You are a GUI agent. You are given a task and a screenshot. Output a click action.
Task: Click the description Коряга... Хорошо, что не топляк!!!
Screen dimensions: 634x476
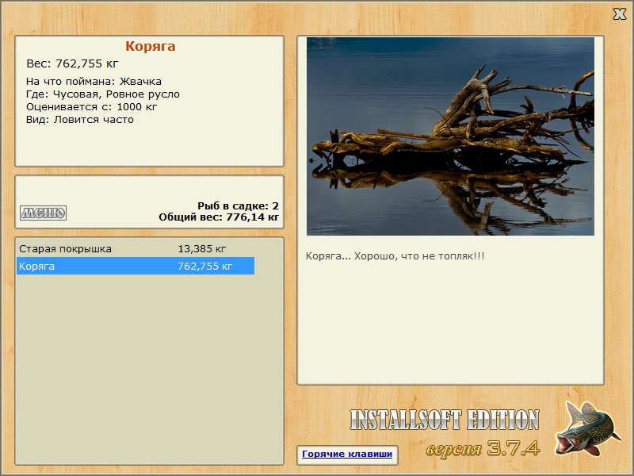tap(395, 256)
